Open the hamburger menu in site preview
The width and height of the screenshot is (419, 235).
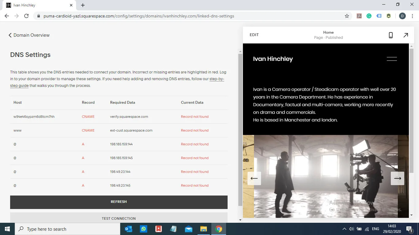pyautogui.click(x=392, y=59)
